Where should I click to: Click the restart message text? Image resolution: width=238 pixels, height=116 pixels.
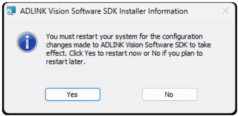click(x=129, y=49)
